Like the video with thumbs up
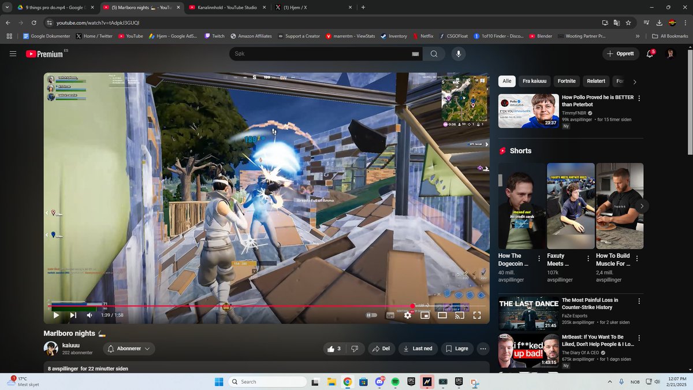The image size is (693, 390). [x=334, y=348]
